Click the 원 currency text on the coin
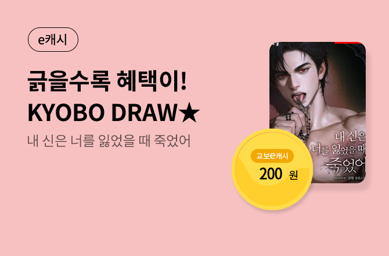 (293, 175)
